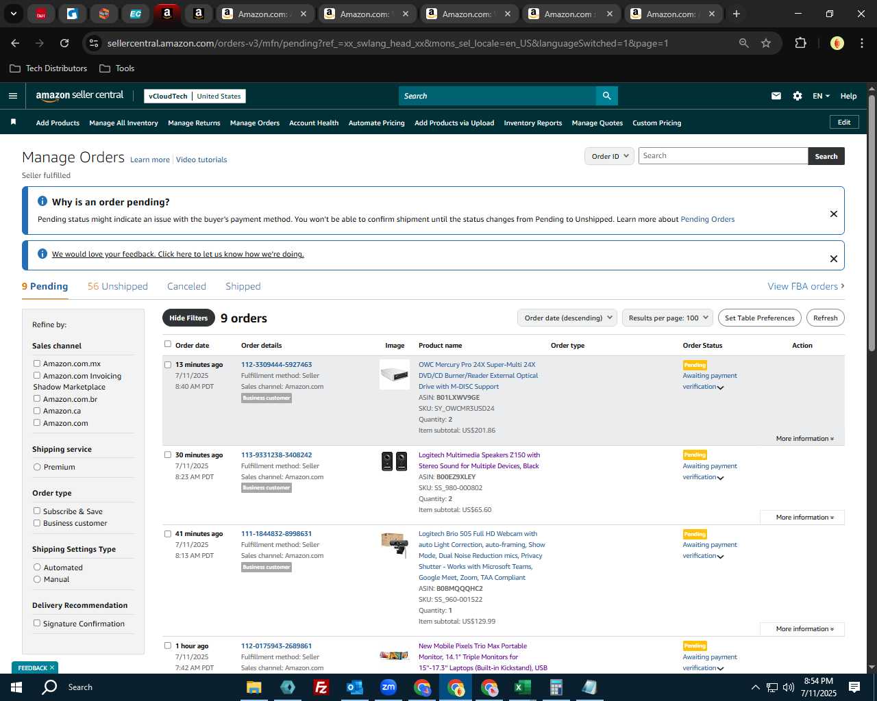Click the info icon beside 'Why is an order pending?'
This screenshot has height=701, width=877.
pyautogui.click(x=42, y=201)
